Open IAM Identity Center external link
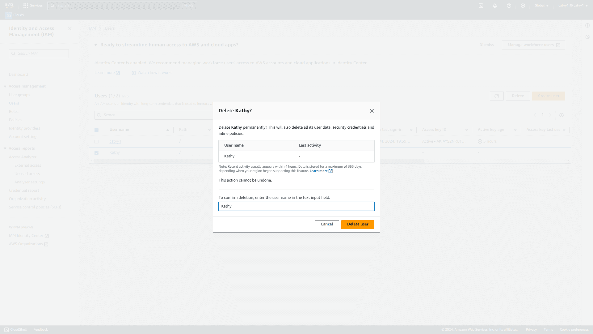Viewport: 593px width, 334px height. pos(29,236)
